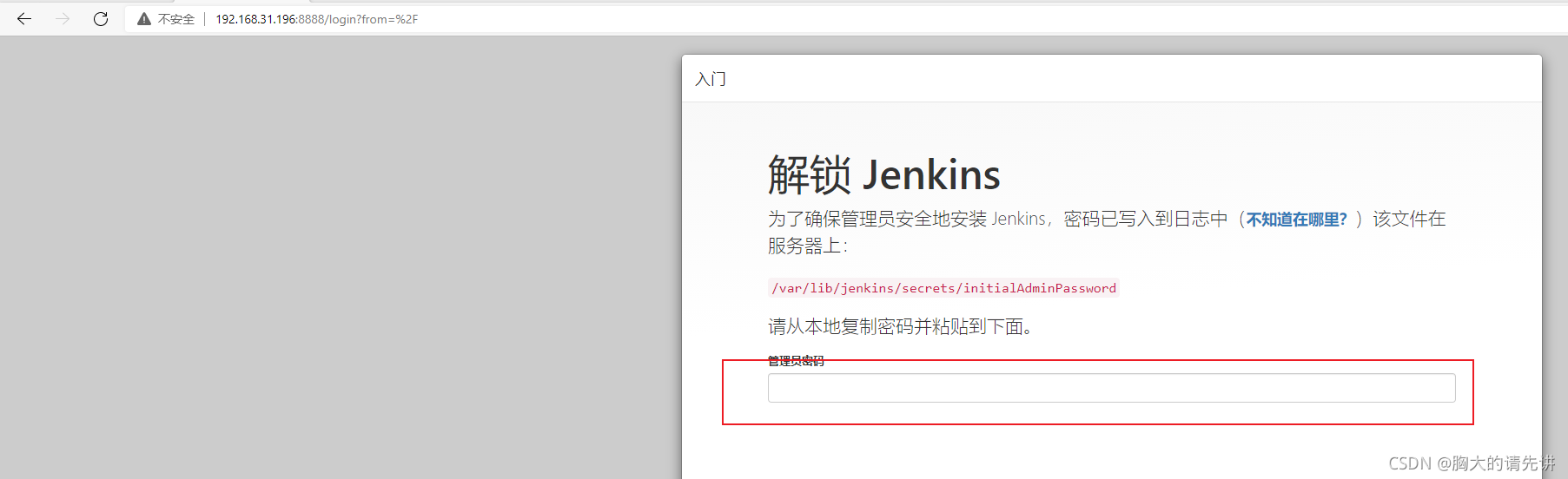This screenshot has height=479, width=1568.
Task: Click the 入门 dialog title
Action: (x=711, y=79)
